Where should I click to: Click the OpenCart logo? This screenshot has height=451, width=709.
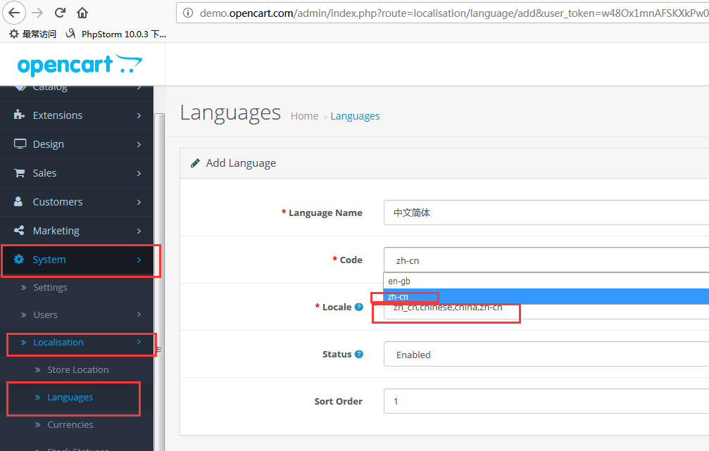point(80,65)
